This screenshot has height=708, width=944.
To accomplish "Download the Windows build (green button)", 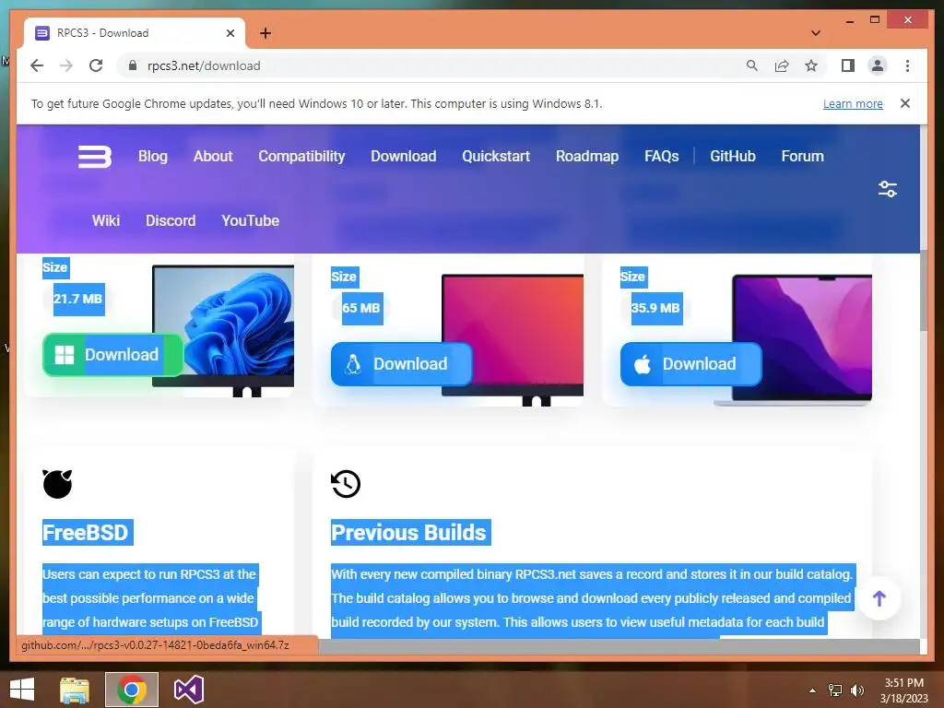I will click(x=112, y=355).
